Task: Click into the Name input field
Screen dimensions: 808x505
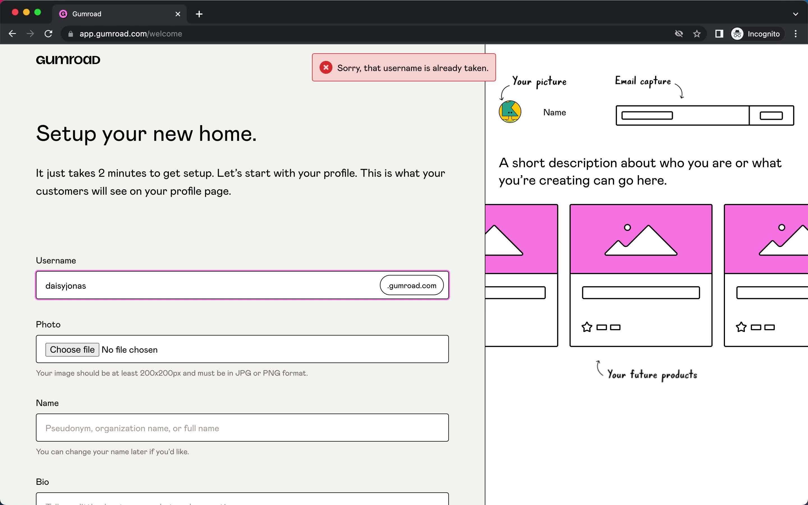Action: [x=242, y=428]
